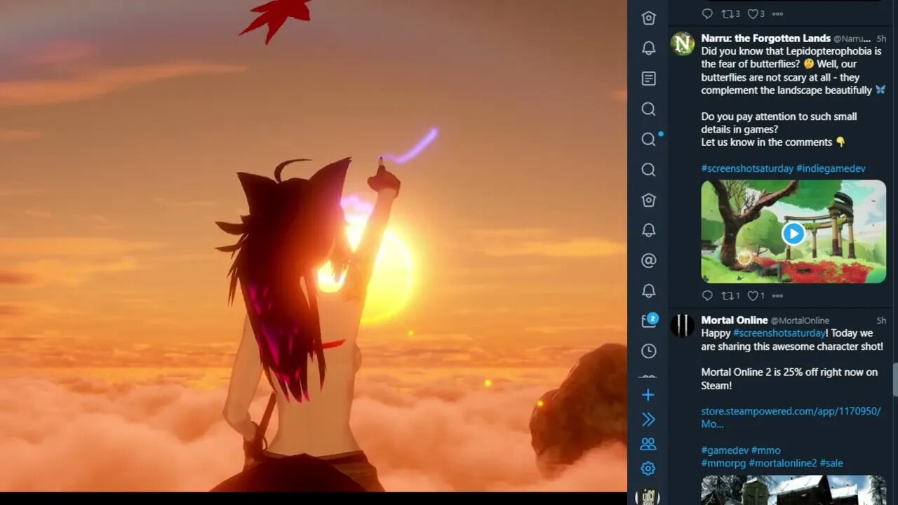This screenshot has width=898, height=505.
Task: Open the 5h timestamp on the Mortal Online tweet
Action: (881, 321)
